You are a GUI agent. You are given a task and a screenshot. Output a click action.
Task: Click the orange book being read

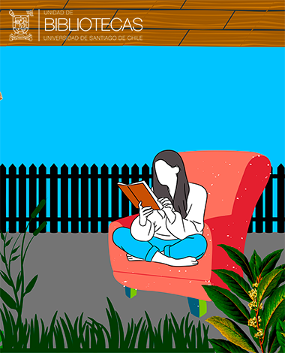[139, 195]
